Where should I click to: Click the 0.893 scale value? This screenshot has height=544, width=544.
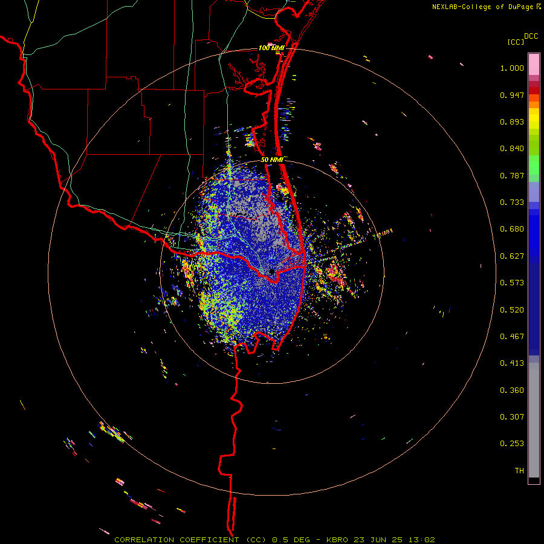pos(512,121)
